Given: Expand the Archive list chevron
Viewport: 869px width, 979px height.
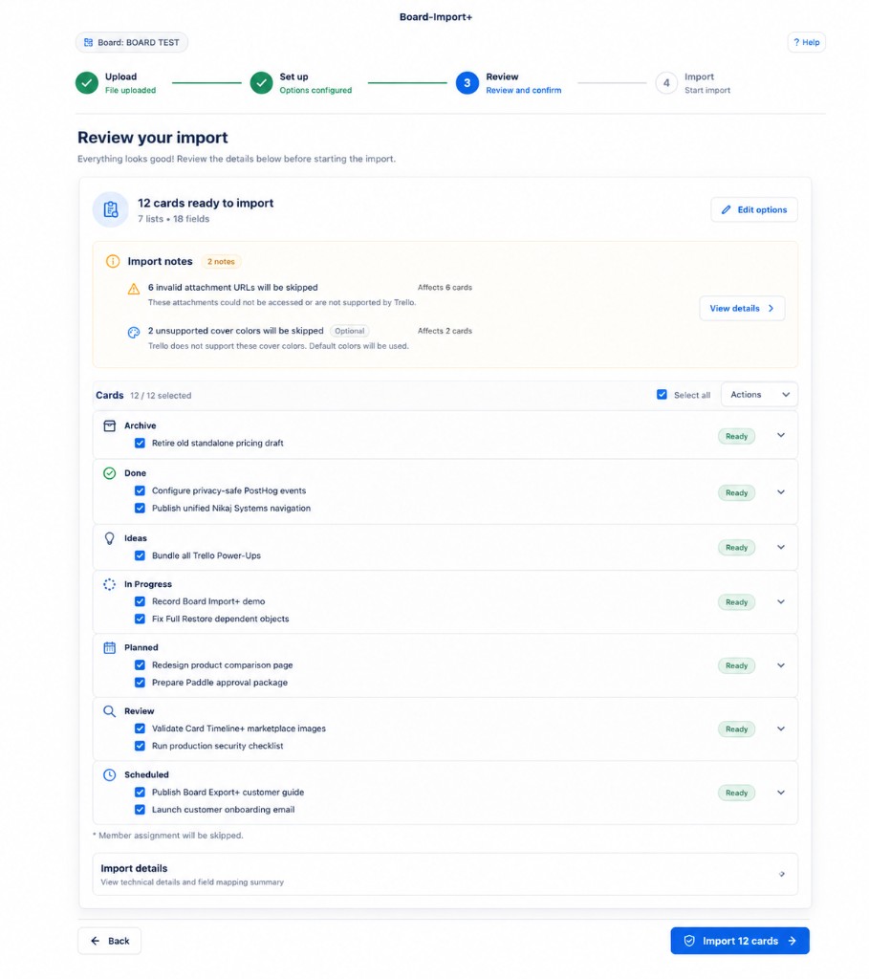Looking at the screenshot, I should (x=781, y=435).
